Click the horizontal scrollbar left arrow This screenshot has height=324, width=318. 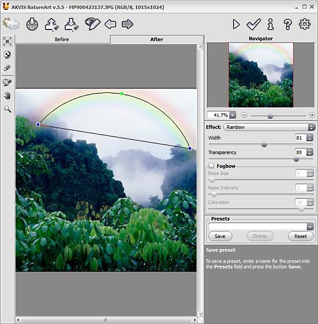tap(18, 320)
